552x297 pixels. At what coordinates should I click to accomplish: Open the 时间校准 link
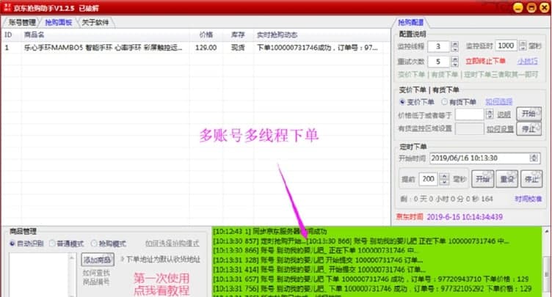point(528,199)
